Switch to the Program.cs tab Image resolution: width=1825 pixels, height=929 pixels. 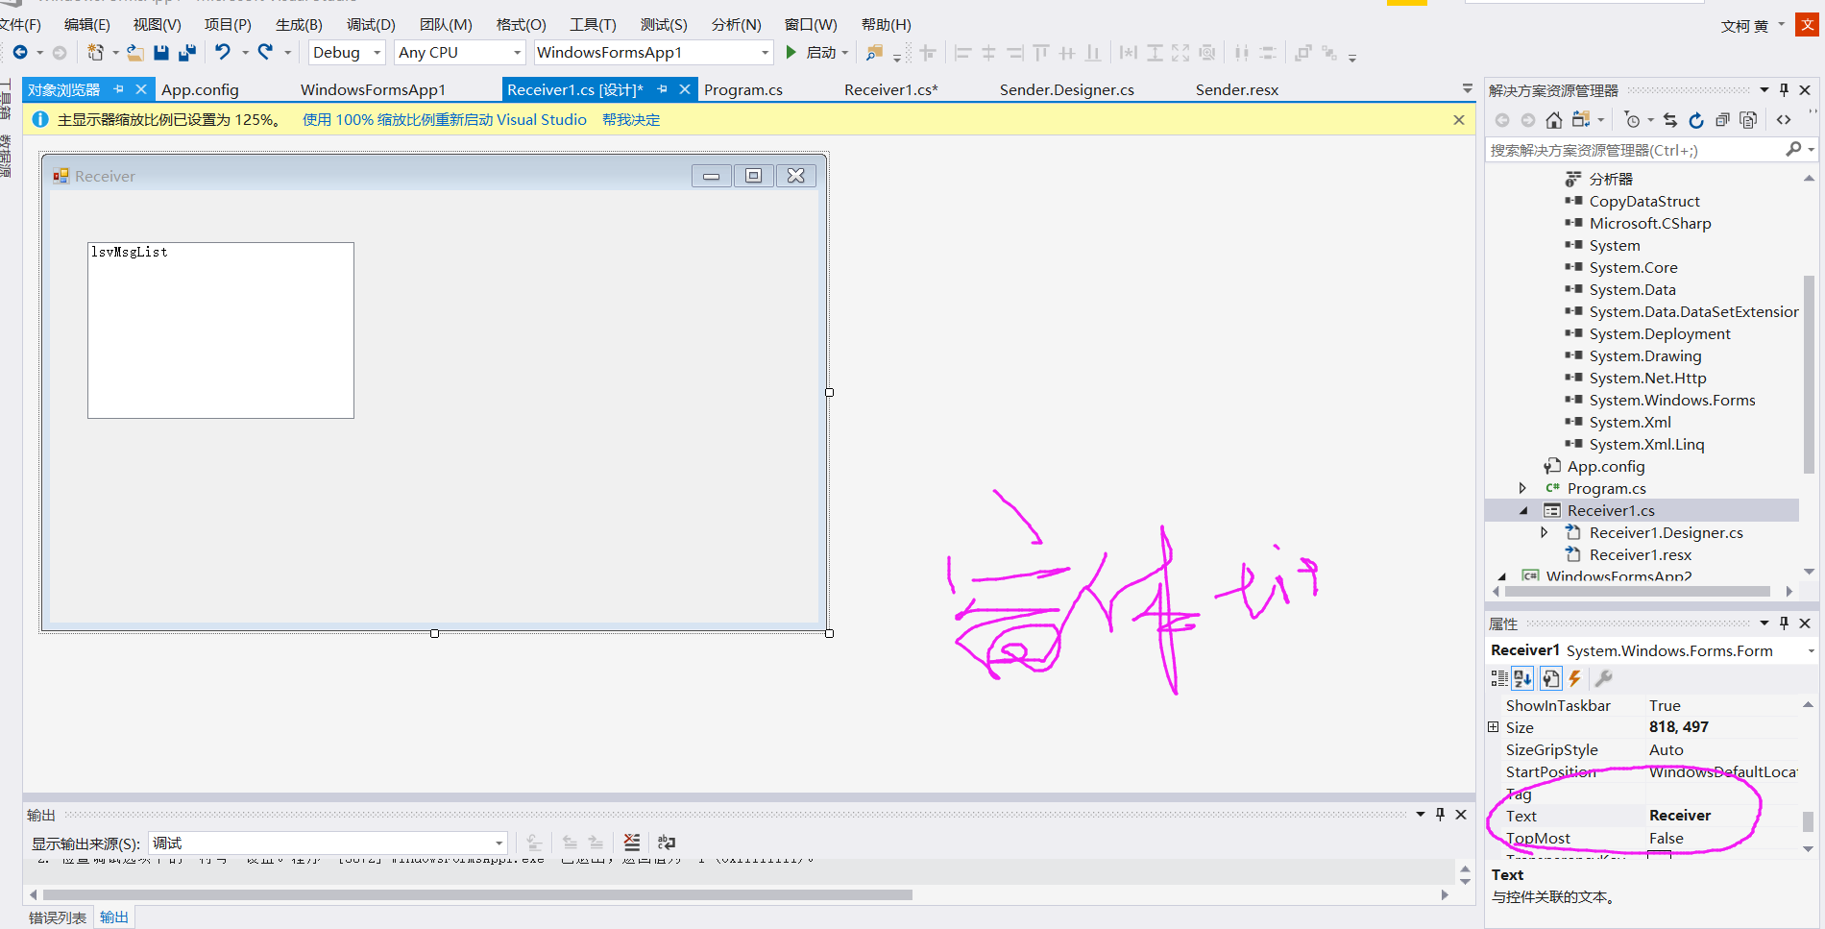pos(743,89)
